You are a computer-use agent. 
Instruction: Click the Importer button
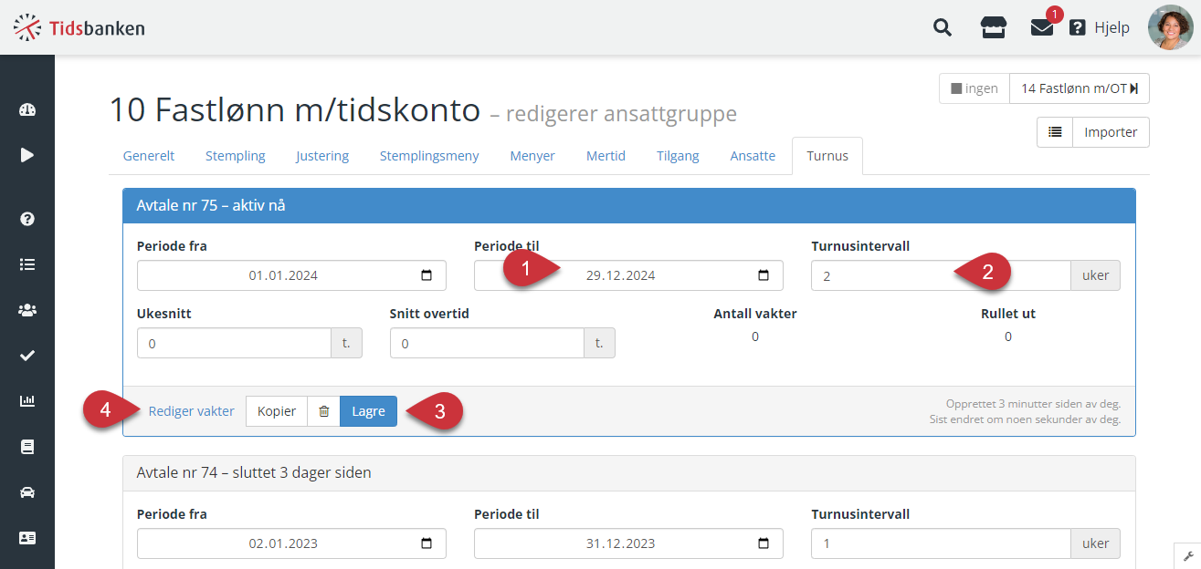1111,132
